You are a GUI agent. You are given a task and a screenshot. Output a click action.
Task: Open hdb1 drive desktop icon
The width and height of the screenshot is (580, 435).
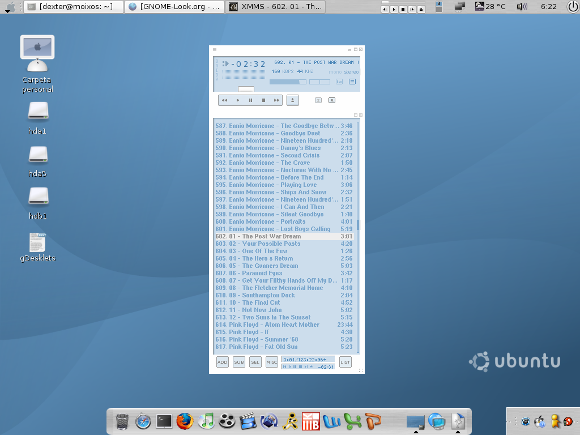[x=38, y=204]
